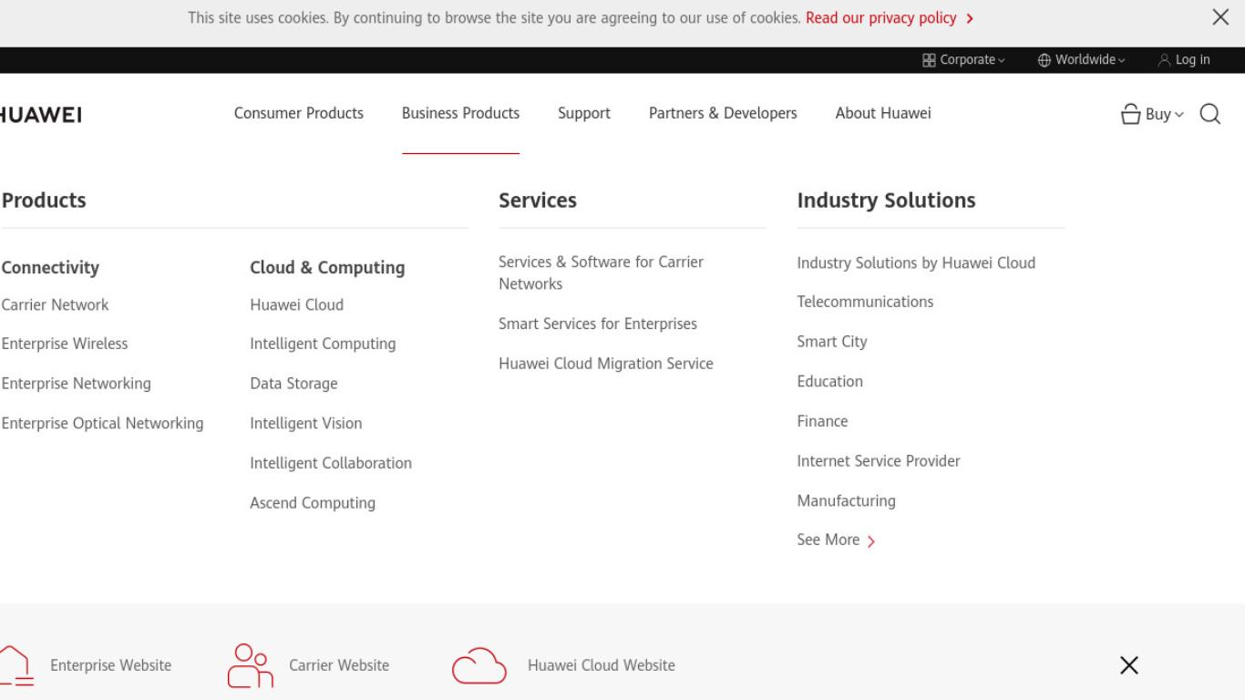Image resolution: width=1245 pixels, height=700 pixels.
Task: Open Intelligent Computing link
Action: point(323,345)
